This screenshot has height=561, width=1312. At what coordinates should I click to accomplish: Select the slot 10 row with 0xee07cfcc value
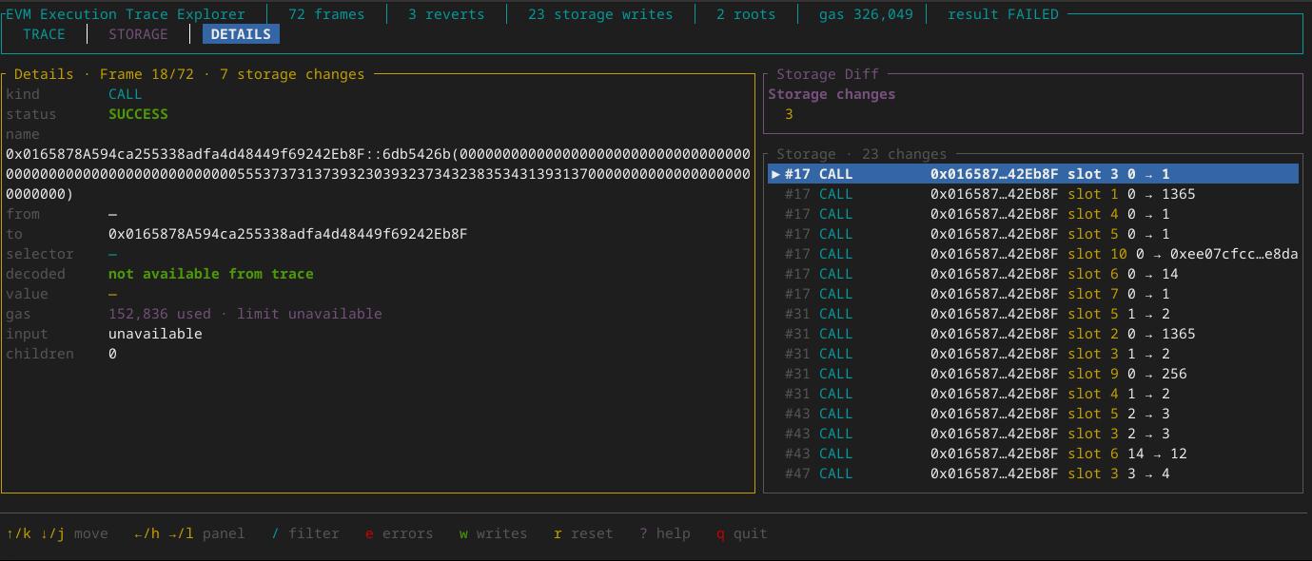click(1033, 254)
